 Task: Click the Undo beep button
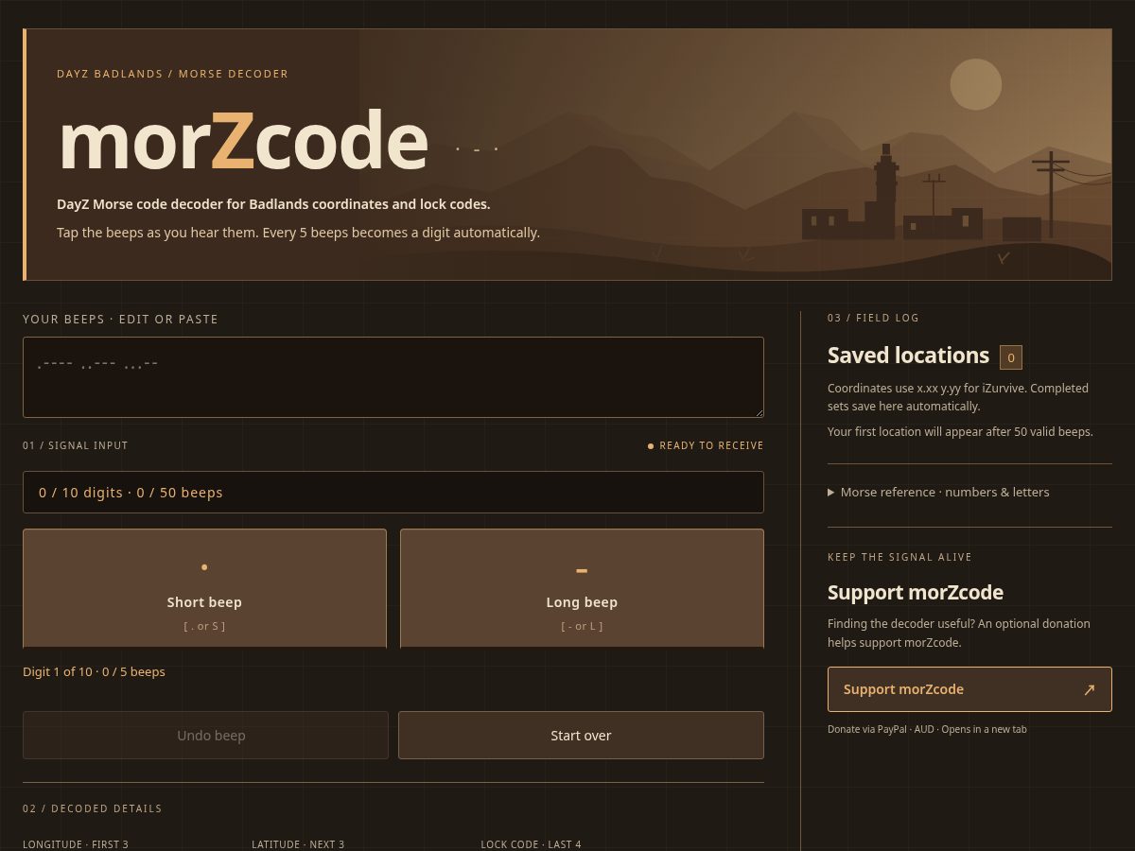[x=205, y=735]
